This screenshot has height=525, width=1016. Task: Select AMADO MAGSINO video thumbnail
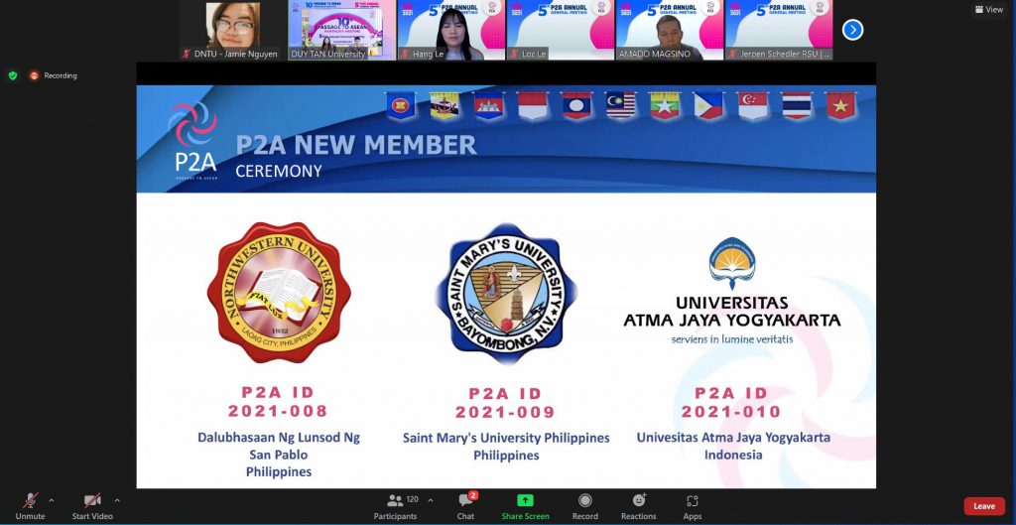(x=670, y=31)
